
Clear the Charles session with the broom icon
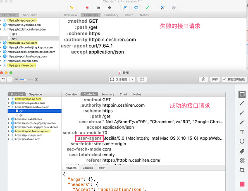coord(72,7)
